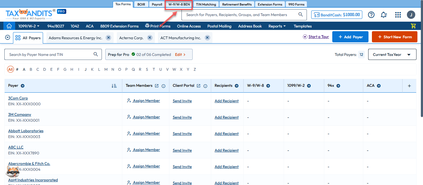Switch to the Payroll tab

pyautogui.click(x=157, y=4)
